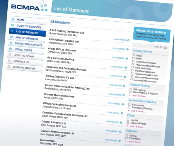
Task: Click the bullet icon beside NEWS / PRESS
Action: [10, 49]
